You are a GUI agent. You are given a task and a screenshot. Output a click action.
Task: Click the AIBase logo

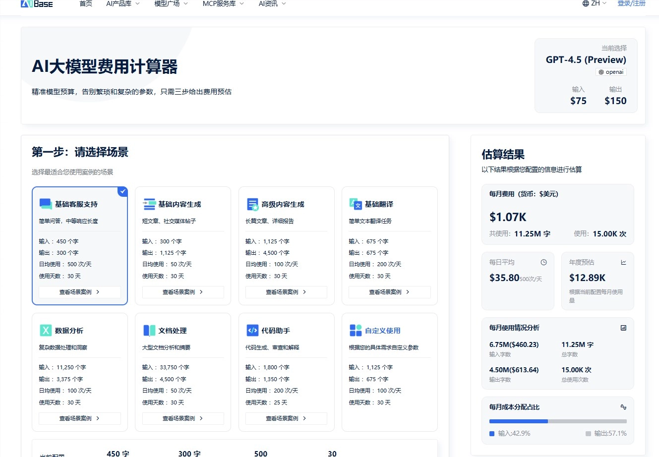tap(37, 3)
